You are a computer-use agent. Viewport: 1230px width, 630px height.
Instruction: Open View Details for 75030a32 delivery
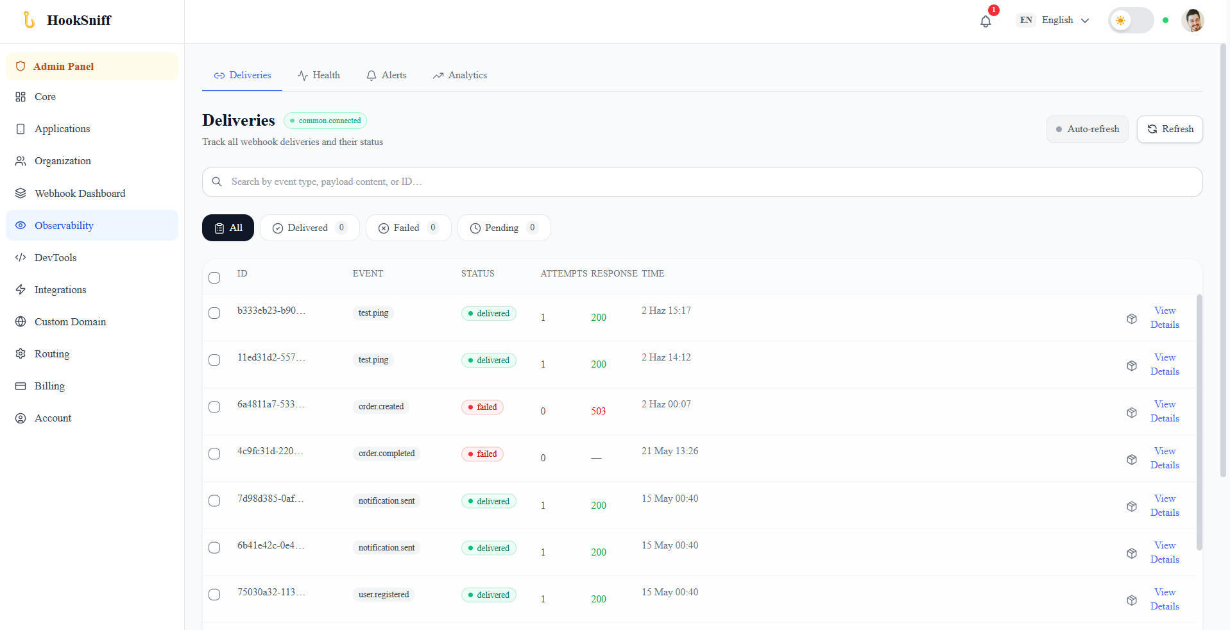[x=1165, y=599]
